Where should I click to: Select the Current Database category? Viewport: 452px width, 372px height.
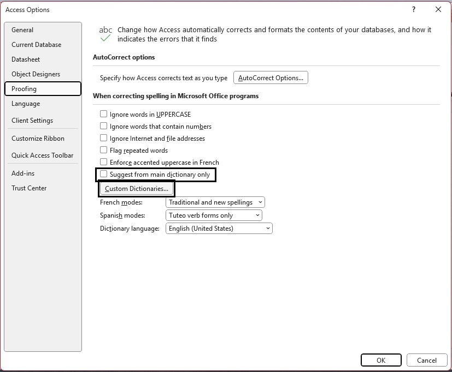(x=36, y=45)
